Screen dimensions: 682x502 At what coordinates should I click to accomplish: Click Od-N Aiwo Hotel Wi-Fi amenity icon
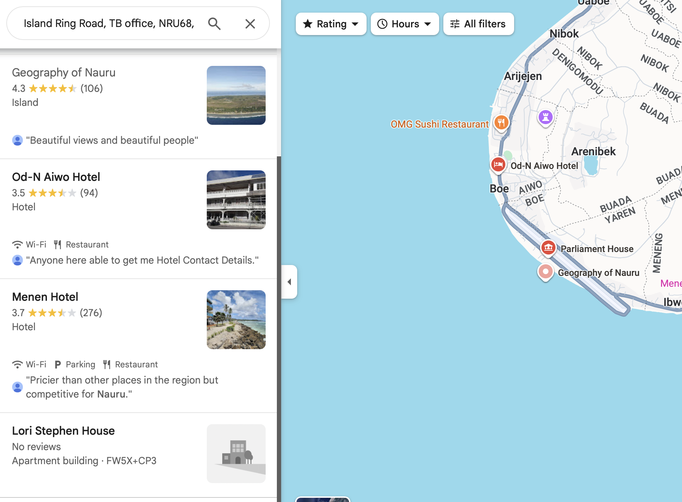coord(18,244)
